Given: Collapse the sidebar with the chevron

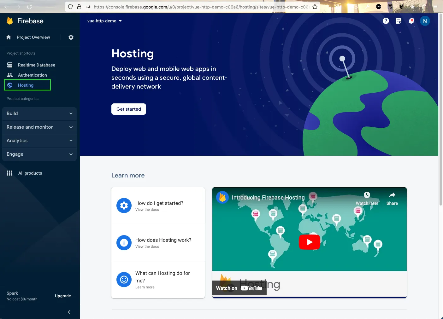Looking at the screenshot, I should (x=69, y=312).
